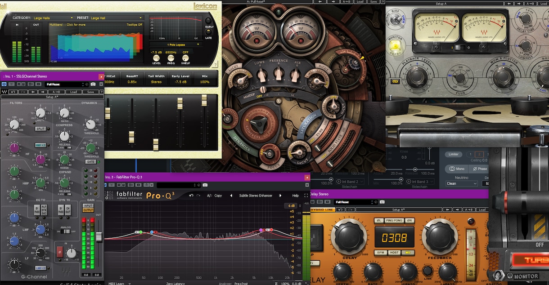The image size is (549, 285).
Task: Open Pro-Q 3 Help menu
Action: 295,196
